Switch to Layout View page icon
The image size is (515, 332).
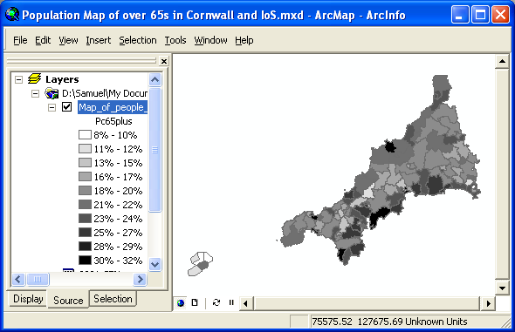pyautogui.click(x=195, y=302)
